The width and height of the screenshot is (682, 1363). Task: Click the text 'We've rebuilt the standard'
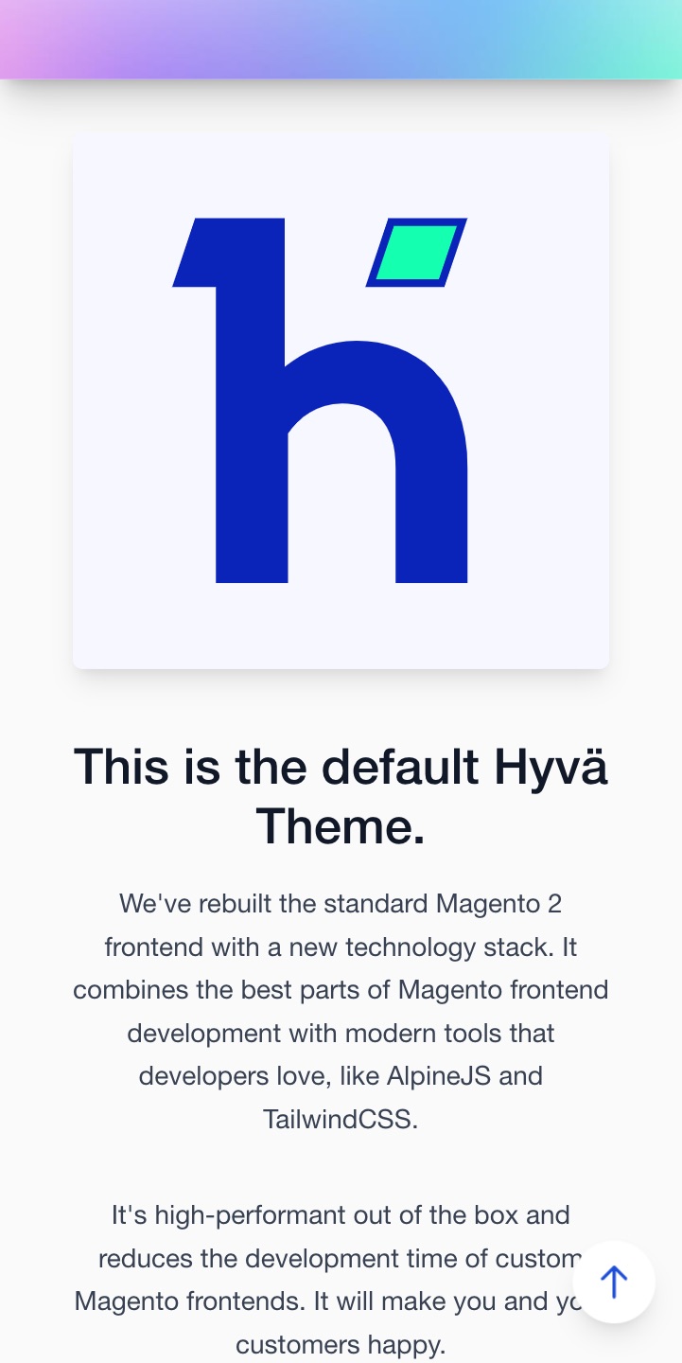pyautogui.click(x=274, y=904)
